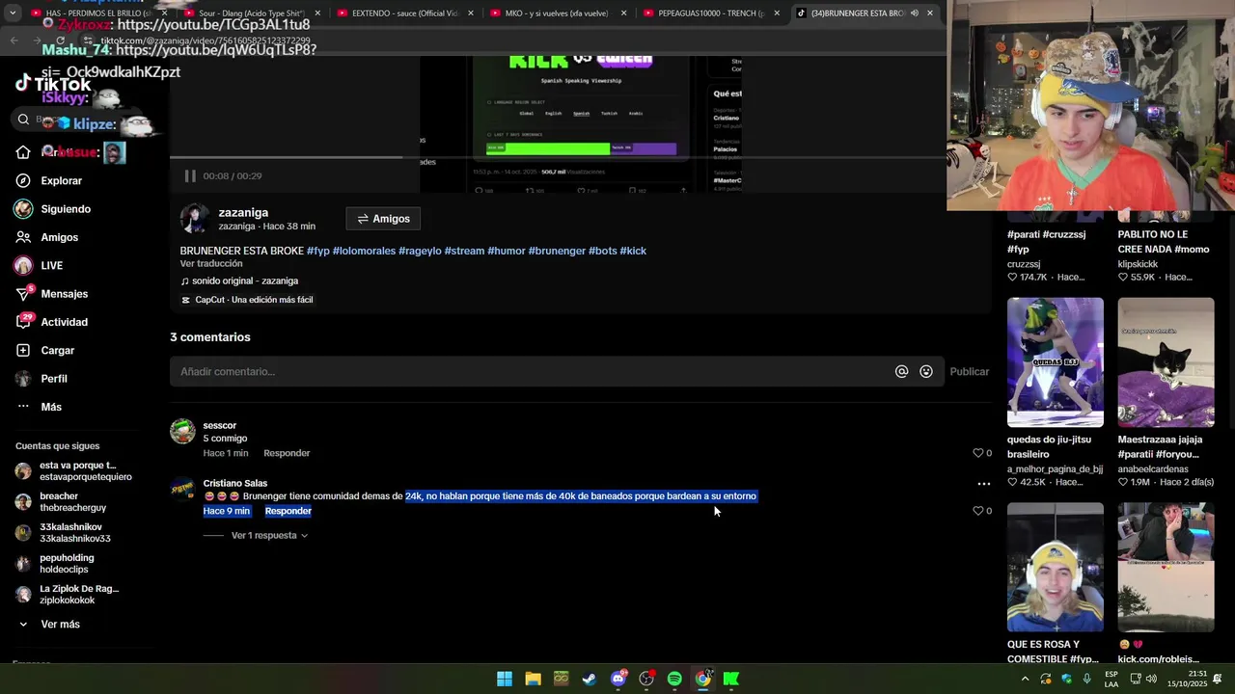
Task: Open Kick app from taskbar
Action: (731, 679)
